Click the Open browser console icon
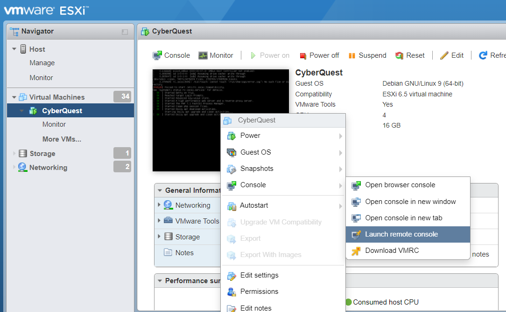The height and width of the screenshot is (312, 506). tap(356, 185)
